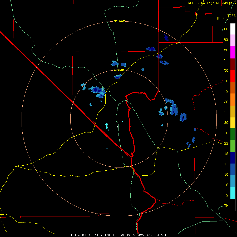Viewport: 237px width, 237px height.
Task: Click the "100 NMI" range ring label
Action: [119, 21]
